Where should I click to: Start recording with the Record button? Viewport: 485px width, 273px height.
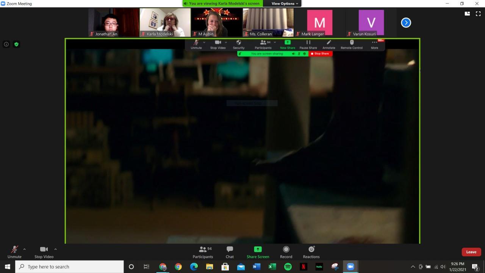pos(286,252)
